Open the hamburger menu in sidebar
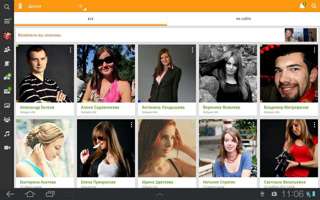The width and height of the screenshot is (320, 200). [x=7, y=21]
